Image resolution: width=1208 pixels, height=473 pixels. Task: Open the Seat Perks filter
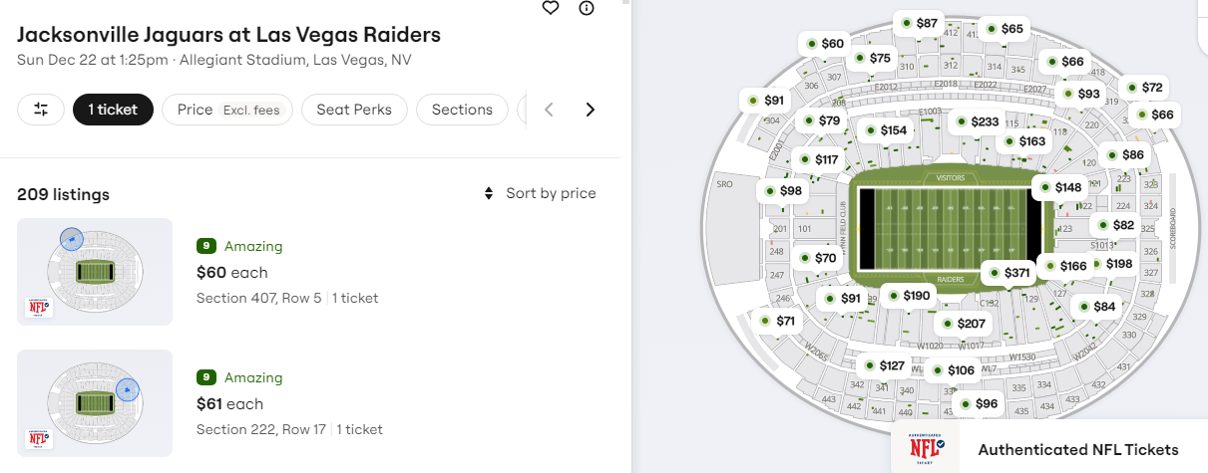(354, 110)
